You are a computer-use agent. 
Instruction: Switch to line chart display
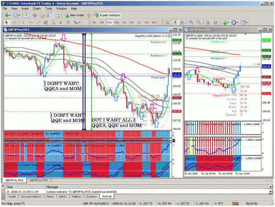tap(183, 22)
